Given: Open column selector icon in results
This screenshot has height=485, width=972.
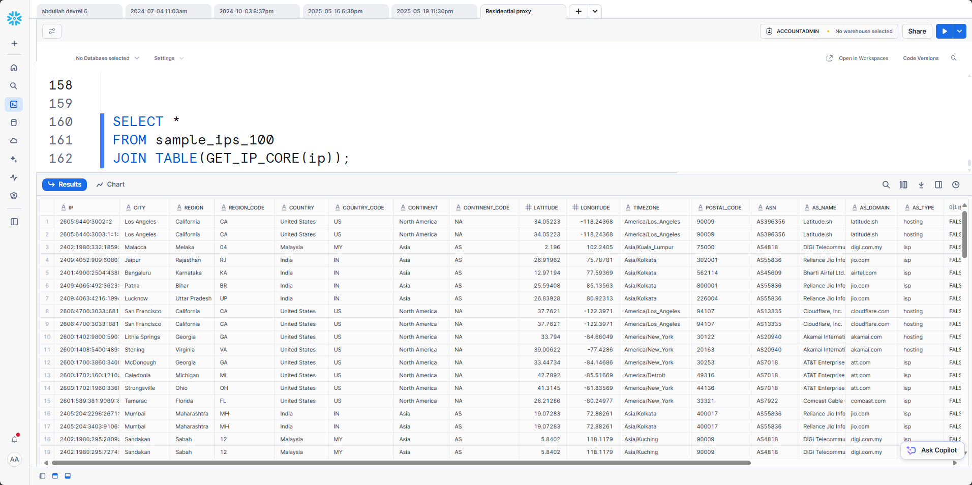Looking at the screenshot, I should (903, 185).
